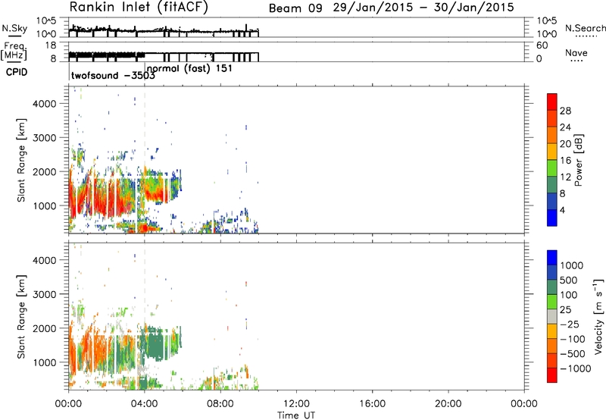Click the '16' label on power colorbar
This screenshot has width=606, height=420.
pyautogui.click(x=565, y=161)
